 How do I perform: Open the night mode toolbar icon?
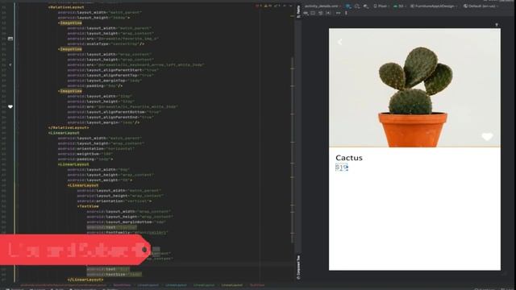tap(366, 6)
